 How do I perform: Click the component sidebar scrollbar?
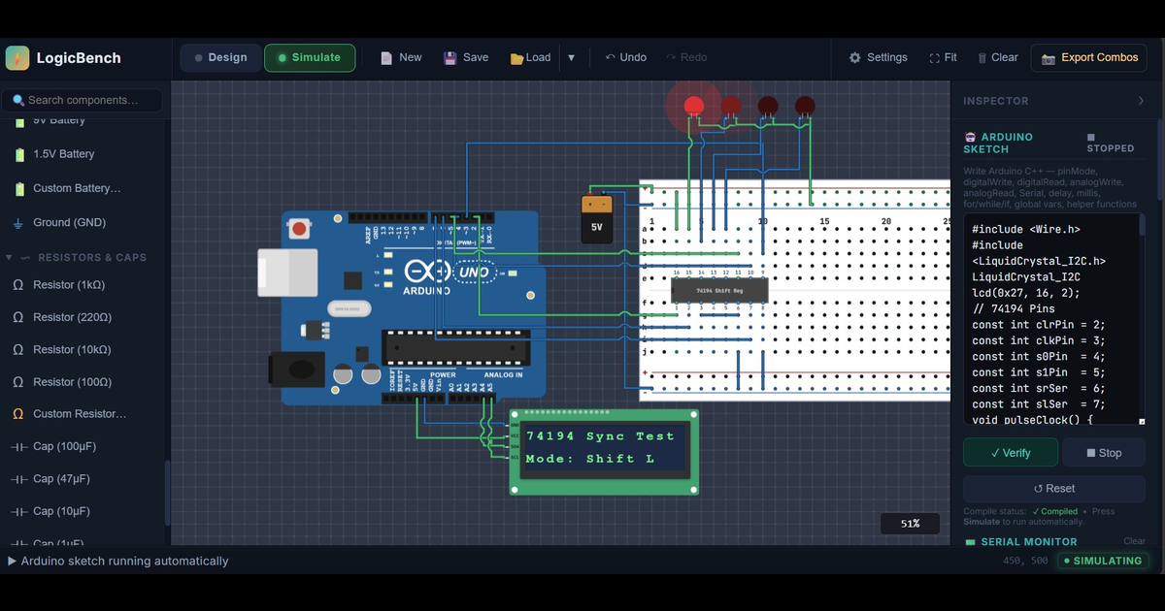[x=167, y=493]
